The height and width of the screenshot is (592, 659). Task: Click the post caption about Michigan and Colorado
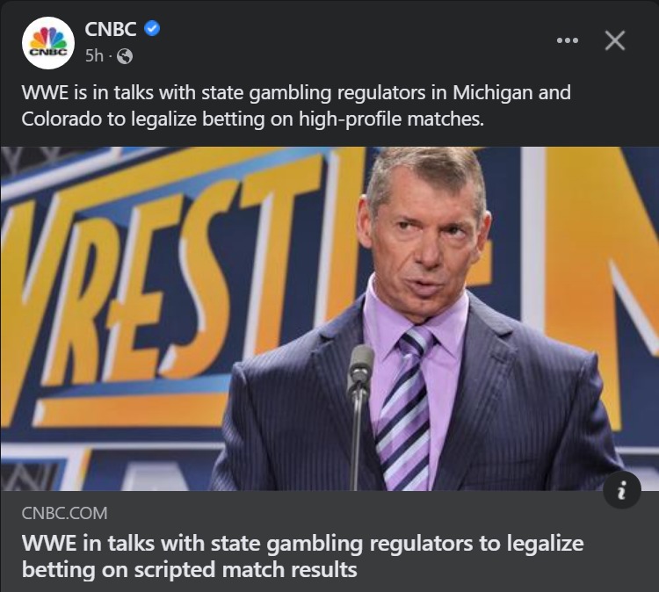tap(296, 105)
